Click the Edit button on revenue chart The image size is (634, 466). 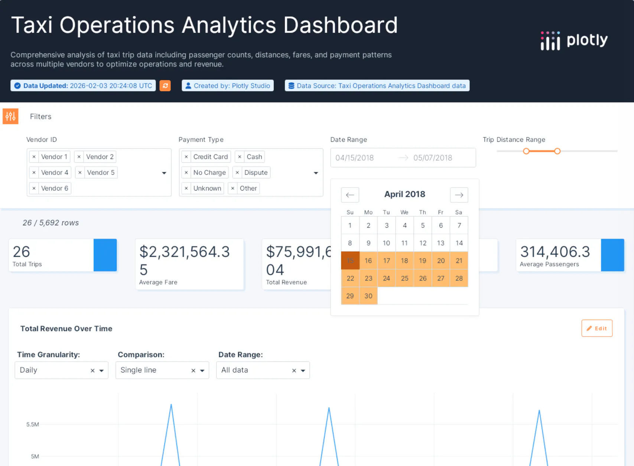(x=596, y=328)
